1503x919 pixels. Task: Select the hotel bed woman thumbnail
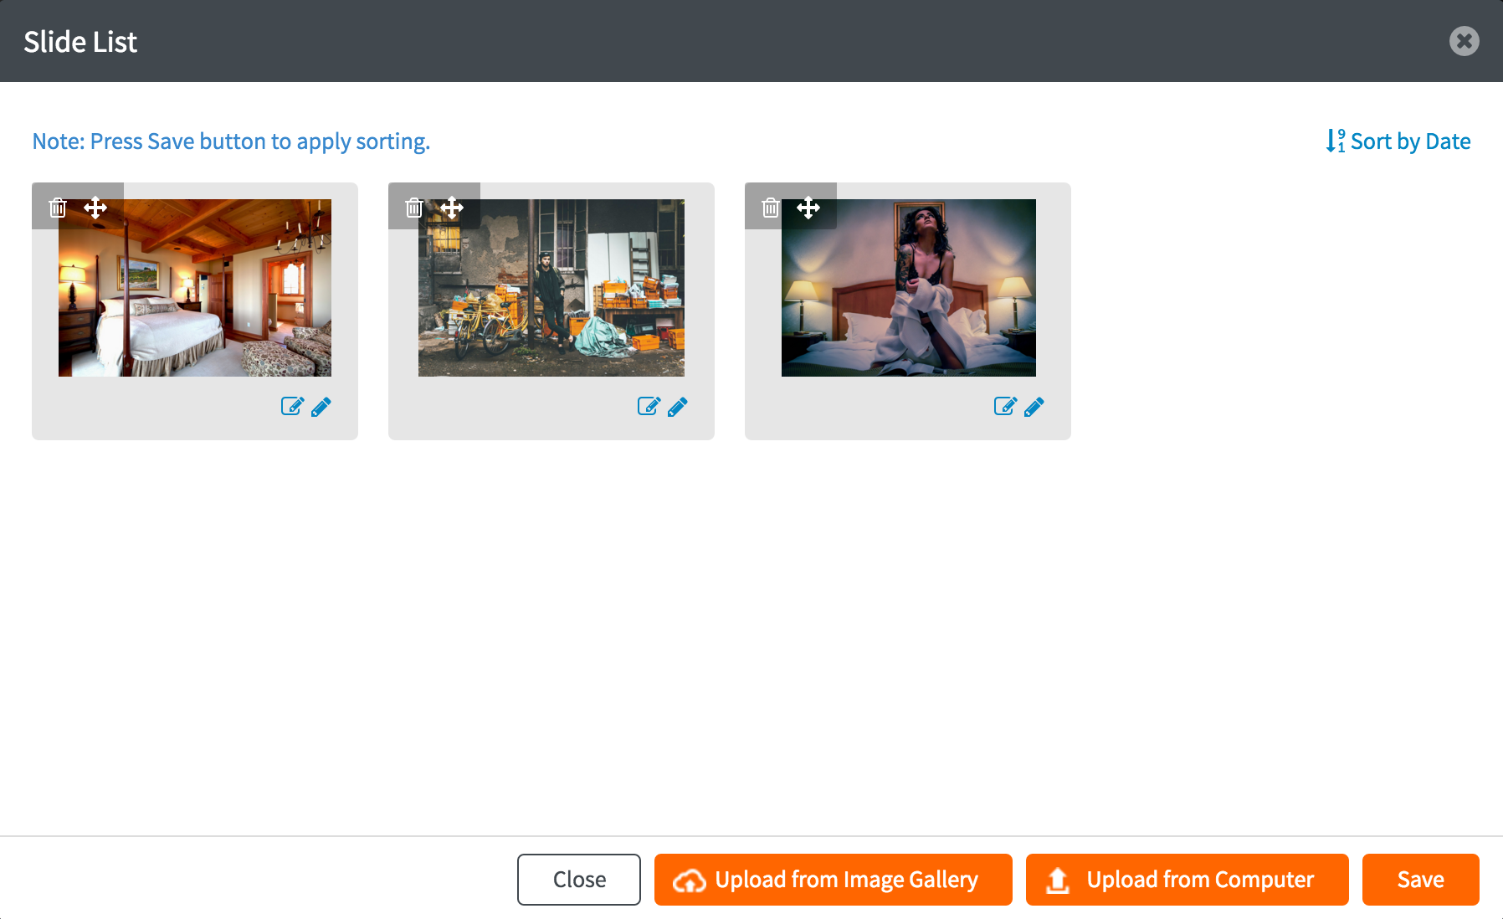(x=909, y=288)
